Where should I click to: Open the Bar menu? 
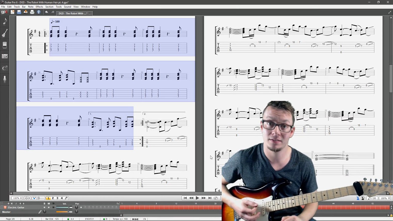[24, 7]
